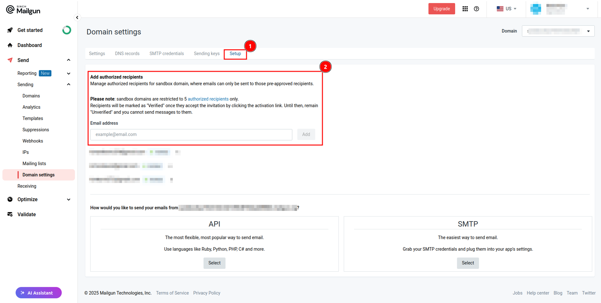Open Privacy Policy link
601x303 pixels.
coord(207,293)
